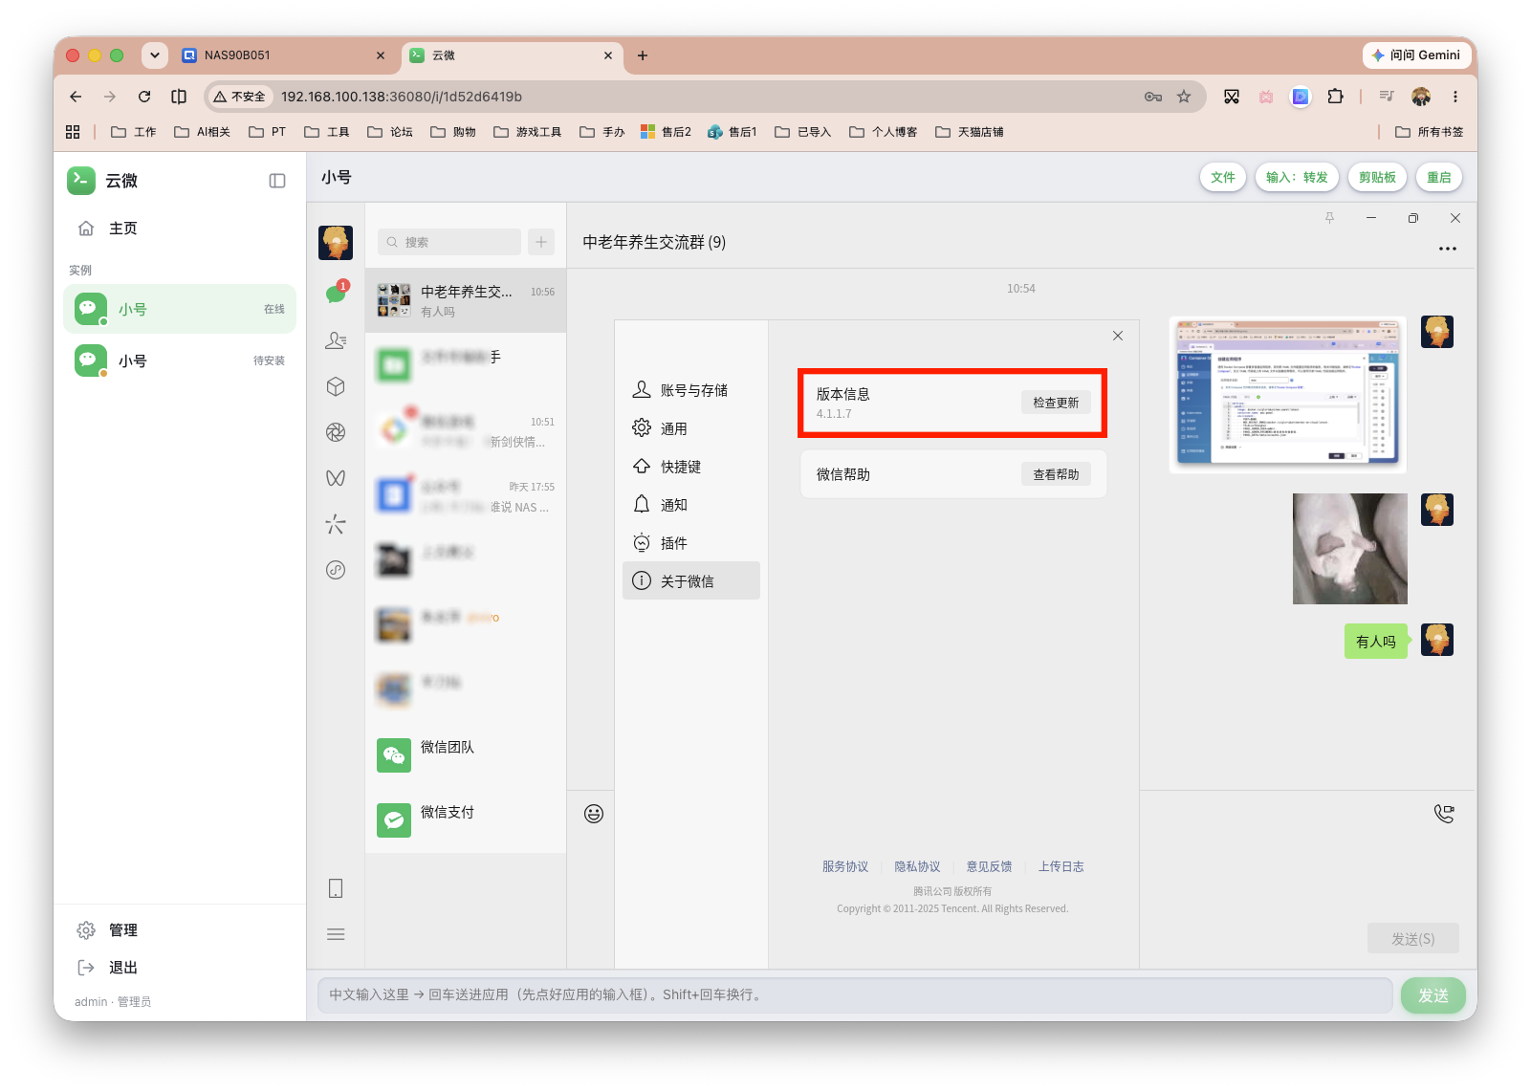
Task: Click the 剪贴板 button
Action: click(x=1377, y=177)
